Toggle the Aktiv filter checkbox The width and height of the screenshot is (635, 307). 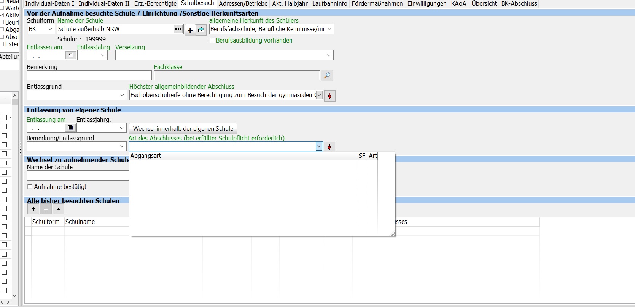[x=2, y=15]
